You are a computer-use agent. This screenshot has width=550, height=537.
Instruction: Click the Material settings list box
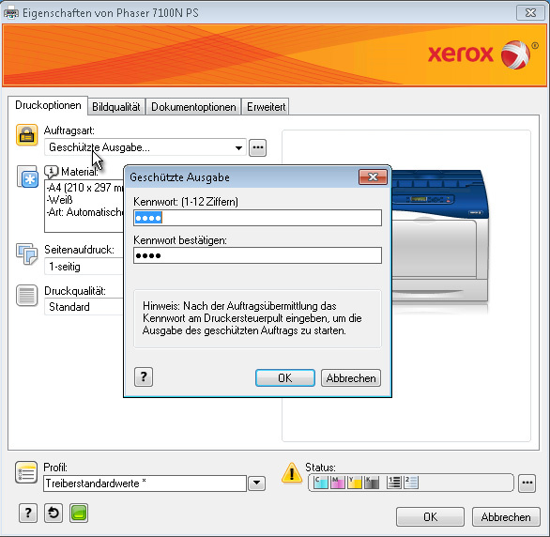(84, 206)
